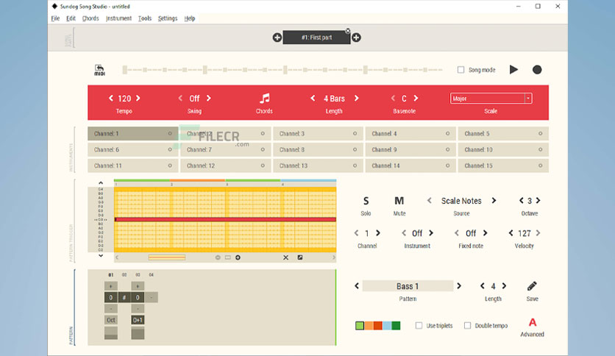Screen dimensions: 615x356
Task: Decrease the Octave value from 3
Action: [x=522, y=201]
